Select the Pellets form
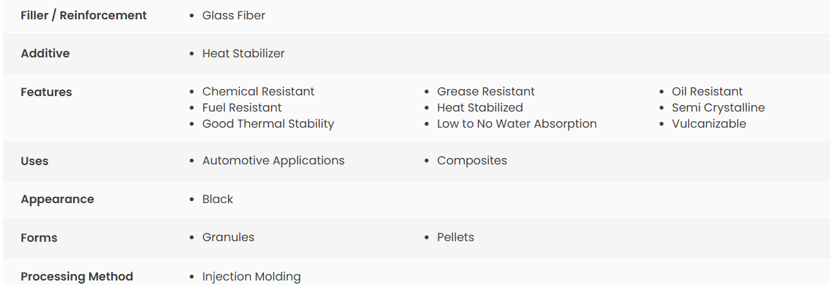Screen dimensions: 830x285 pyautogui.click(x=456, y=237)
